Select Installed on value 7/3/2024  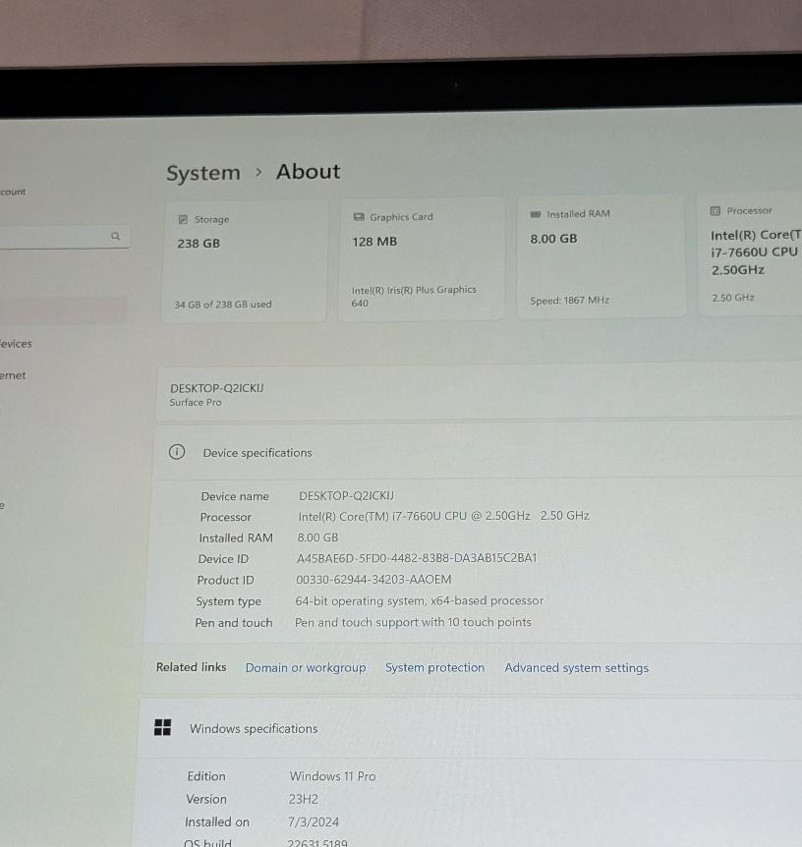pyautogui.click(x=313, y=822)
